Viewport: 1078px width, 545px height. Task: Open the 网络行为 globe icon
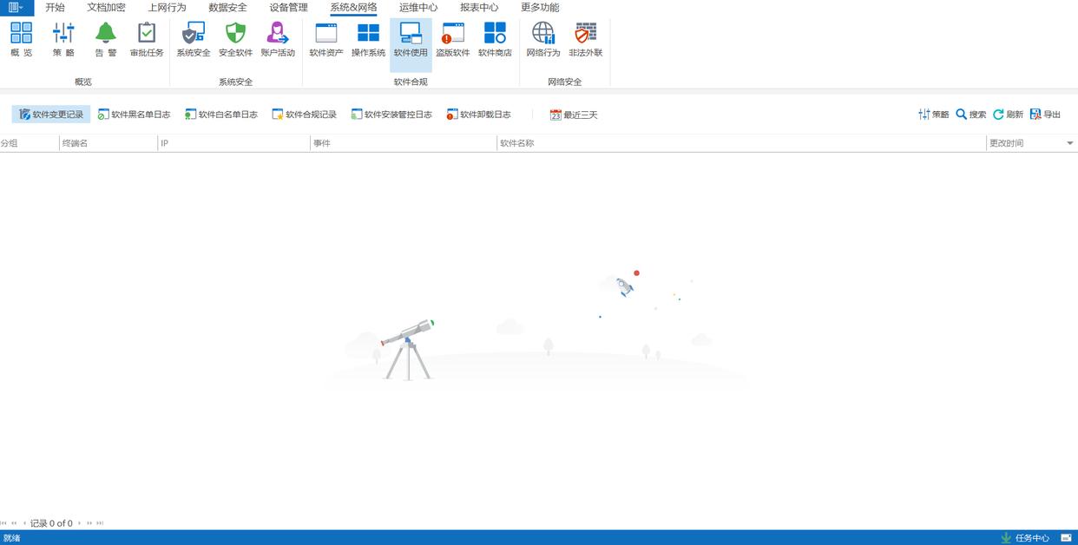(543, 39)
